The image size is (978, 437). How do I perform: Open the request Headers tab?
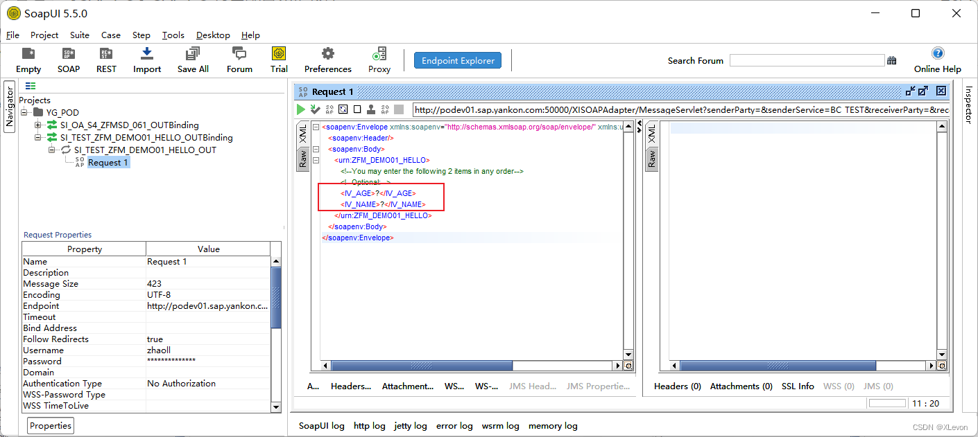[x=351, y=386]
